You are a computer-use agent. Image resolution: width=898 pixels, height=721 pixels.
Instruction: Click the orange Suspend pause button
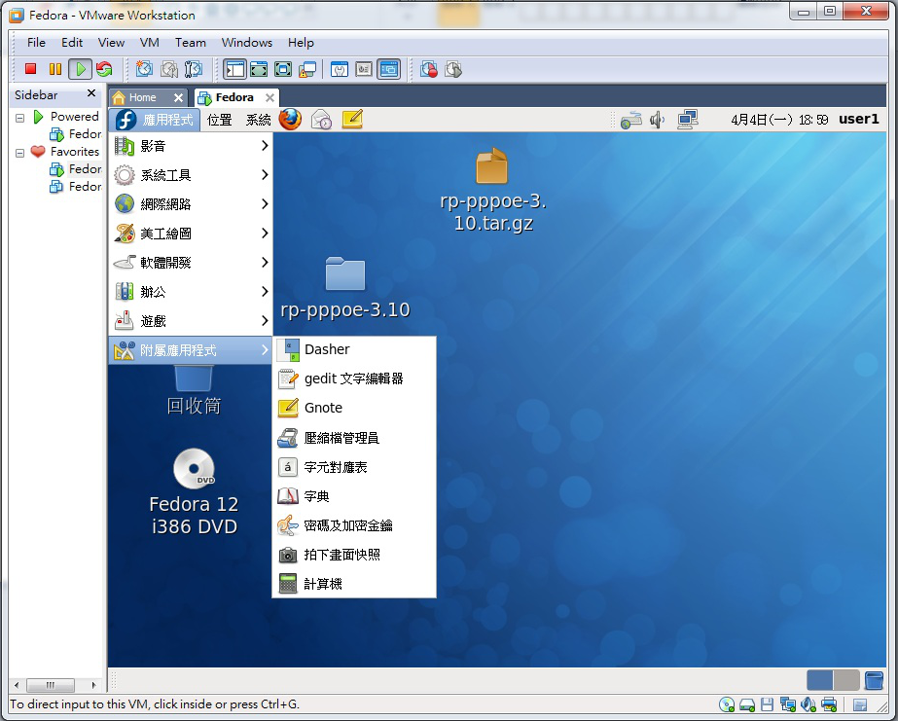[55, 69]
